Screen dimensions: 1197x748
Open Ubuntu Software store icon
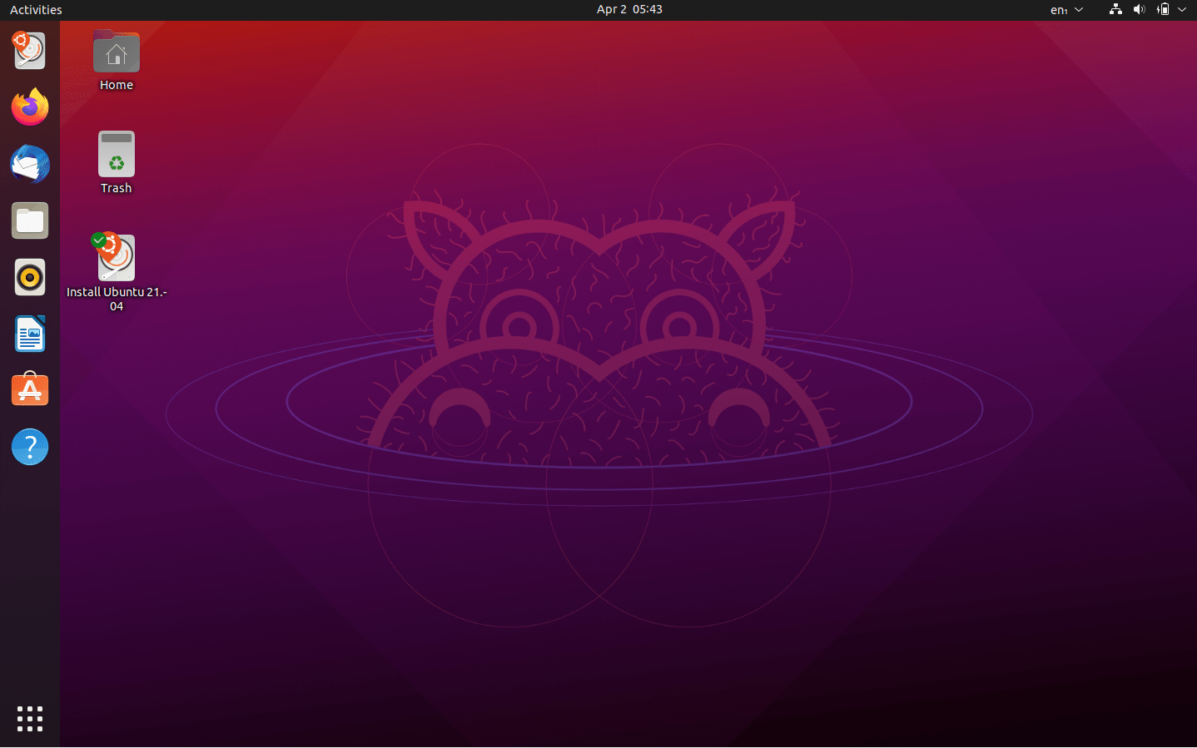click(30, 389)
